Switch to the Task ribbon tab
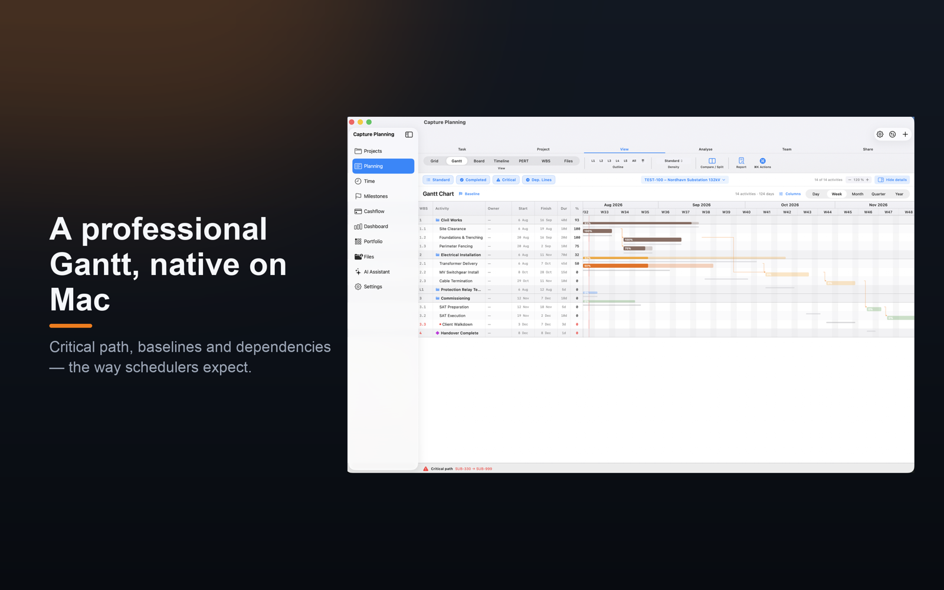This screenshot has height=590, width=944. 462,149
